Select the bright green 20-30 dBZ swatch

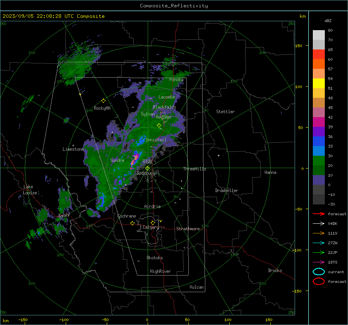(x=319, y=161)
